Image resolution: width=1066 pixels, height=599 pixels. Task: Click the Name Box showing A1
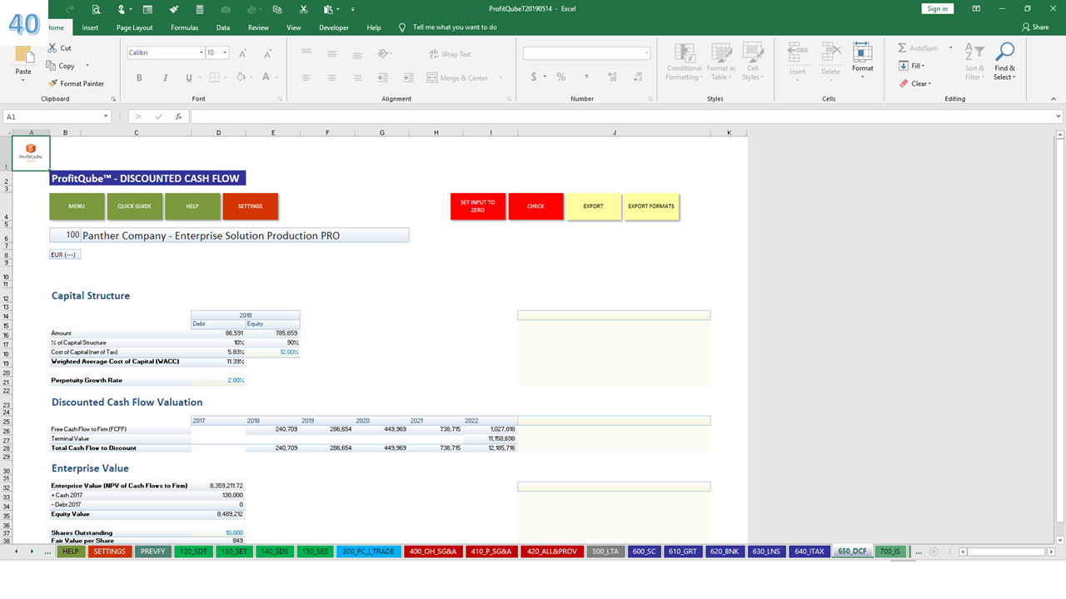[x=55, y=116]
